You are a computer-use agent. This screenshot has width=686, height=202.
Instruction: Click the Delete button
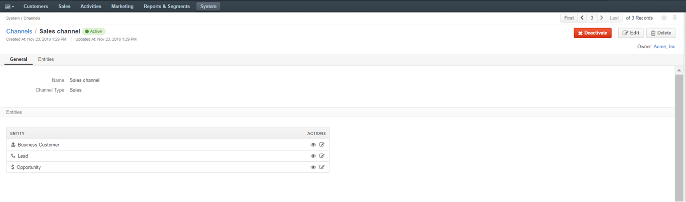click(660, 33)
